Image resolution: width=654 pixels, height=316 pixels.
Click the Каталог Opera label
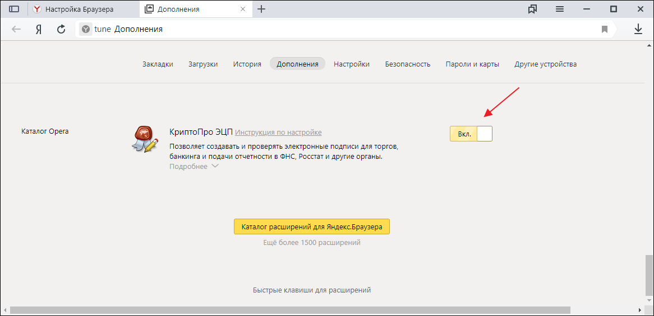coord(45,131)
